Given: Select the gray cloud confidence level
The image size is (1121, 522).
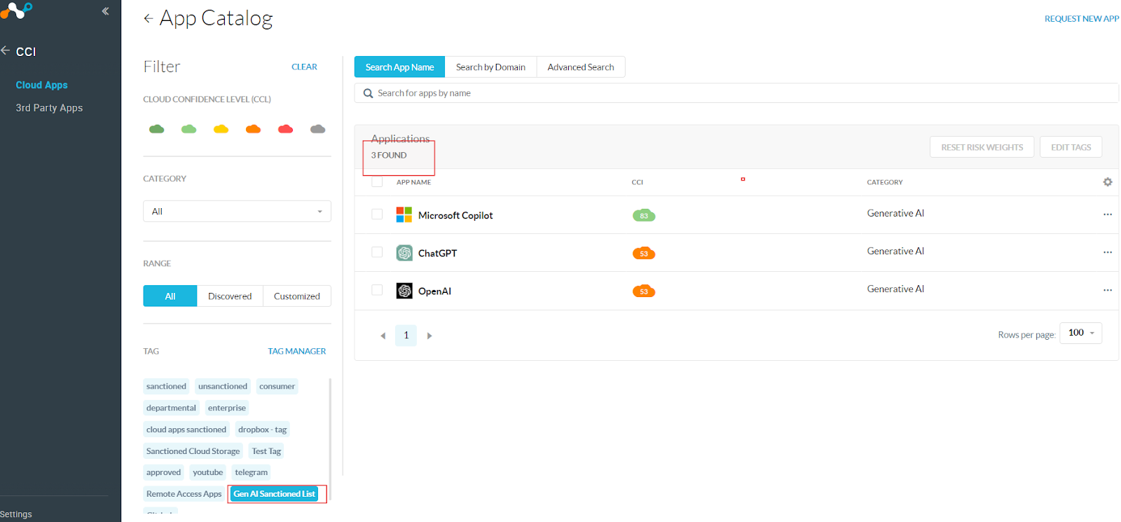Looking at the screenshot, I should pos(318,129).
